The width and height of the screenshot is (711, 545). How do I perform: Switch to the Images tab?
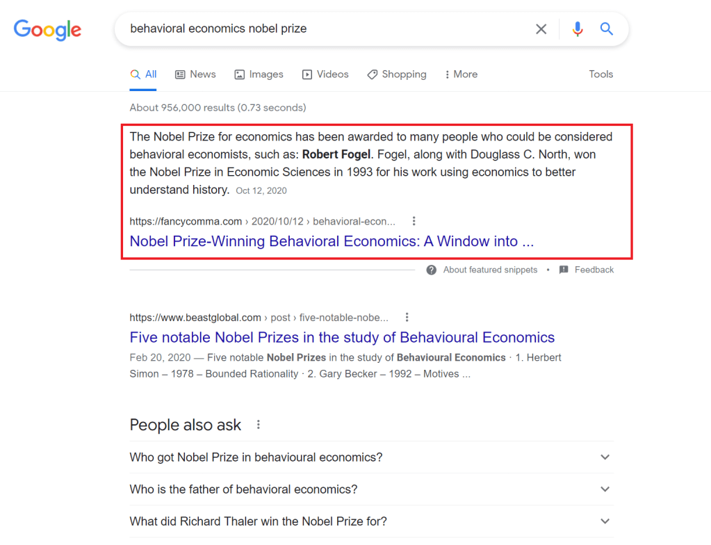[259, 74]
